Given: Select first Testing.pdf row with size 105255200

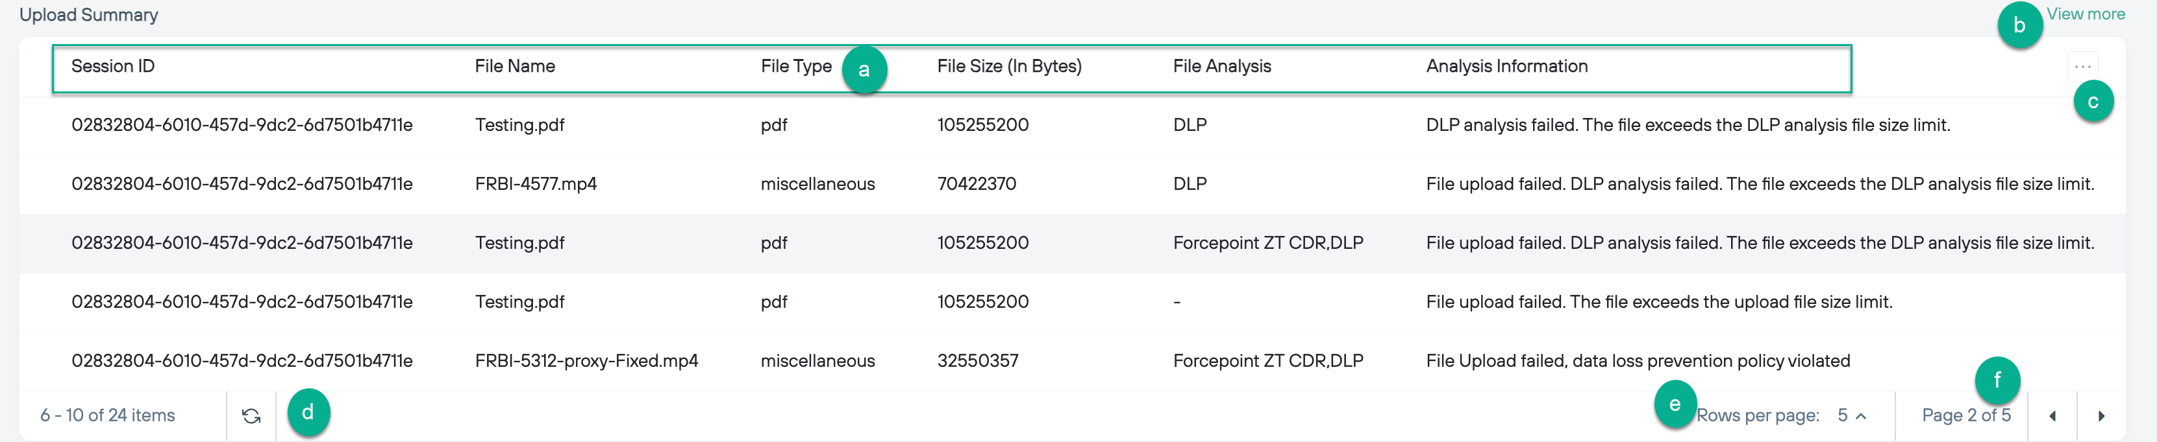Looking at the screenshot, I should point(519,125).
